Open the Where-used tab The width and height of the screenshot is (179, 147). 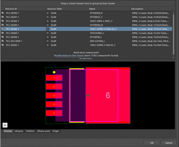43,131
